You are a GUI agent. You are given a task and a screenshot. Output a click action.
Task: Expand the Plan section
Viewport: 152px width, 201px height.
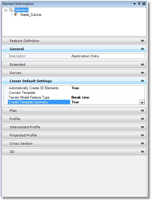[74, 111]
